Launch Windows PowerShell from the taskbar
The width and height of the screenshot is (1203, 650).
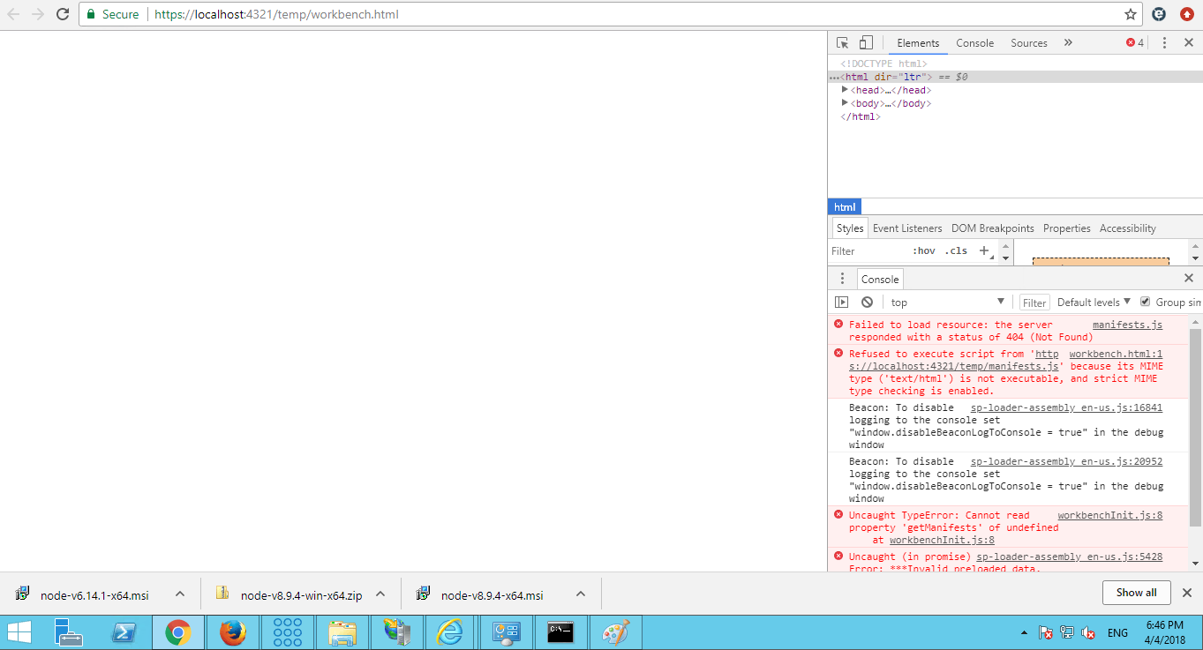(124, 631)
